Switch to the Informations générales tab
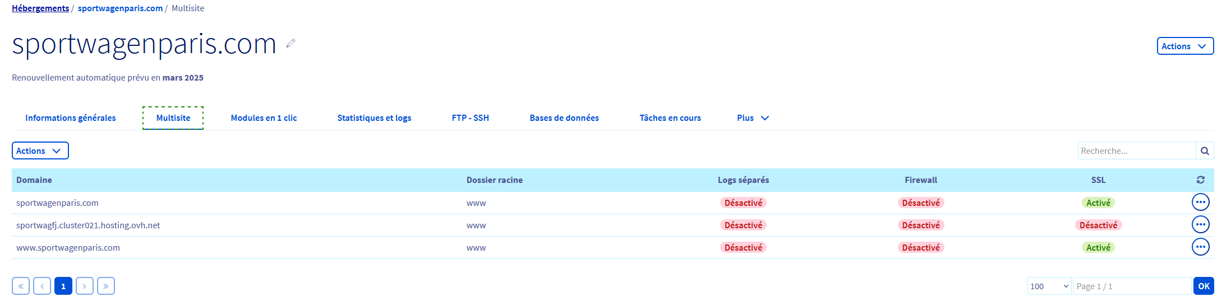1217x306 pixels. point(71,118)
